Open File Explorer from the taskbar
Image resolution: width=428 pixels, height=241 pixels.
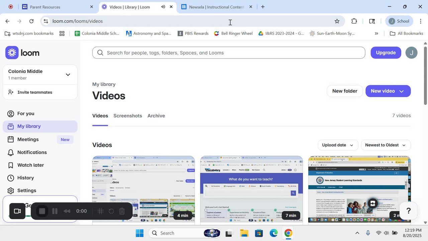coord(244,233)
